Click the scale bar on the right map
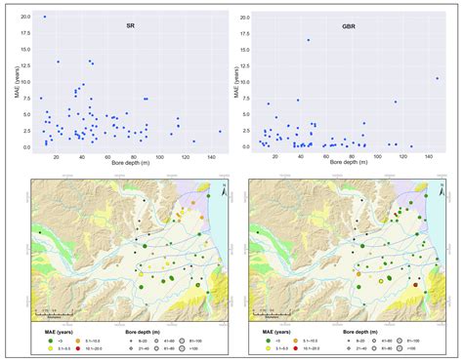This screenshot has width=463, height=363. (272, 313)
